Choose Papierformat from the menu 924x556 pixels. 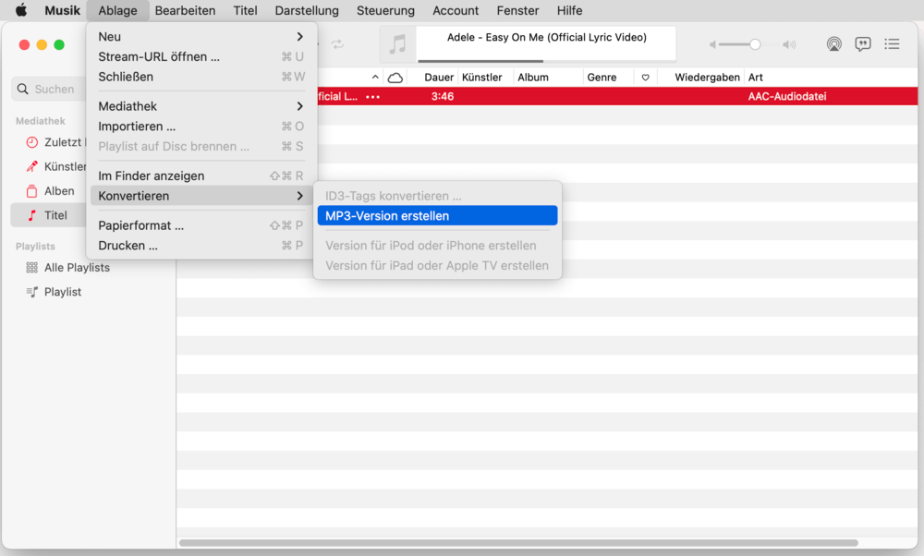pyautogui.click(x=201, y=225)
